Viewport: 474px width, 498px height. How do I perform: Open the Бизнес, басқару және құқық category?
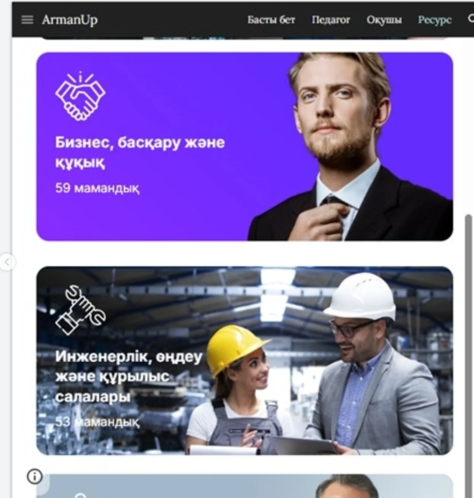pyautogui.click(x=140, y=152)
